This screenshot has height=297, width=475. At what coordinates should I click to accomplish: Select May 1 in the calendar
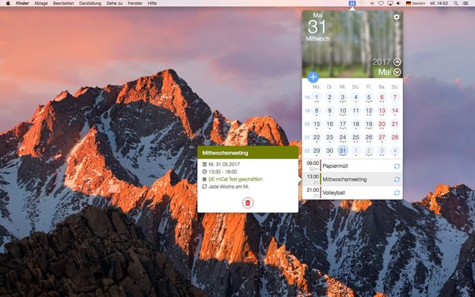click(x=317, y=97)
